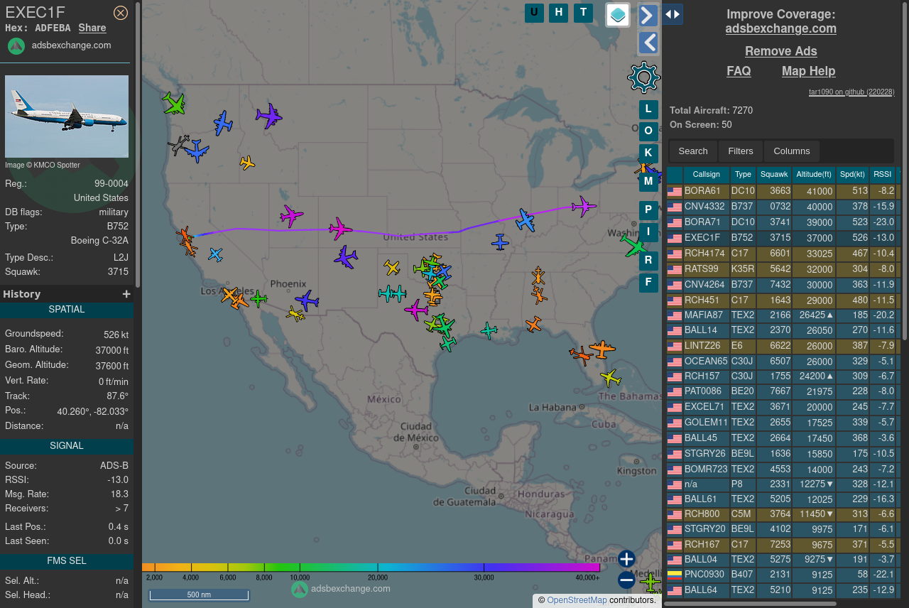This screenshot has width=909, height=608.
Task: Open the Map Help link
Action: point(809,71)
